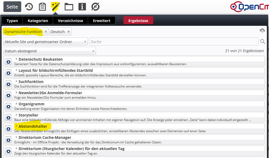Expand the Newsletter2Go Anmelde-Formular entry
The width and height of the screenshot is (269, 158).
coord(16,93)
